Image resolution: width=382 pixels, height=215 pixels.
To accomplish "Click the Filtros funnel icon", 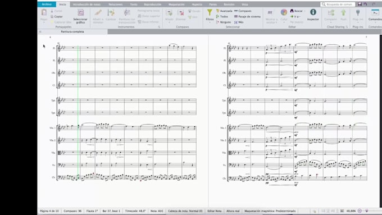I will tap(210, 12).
